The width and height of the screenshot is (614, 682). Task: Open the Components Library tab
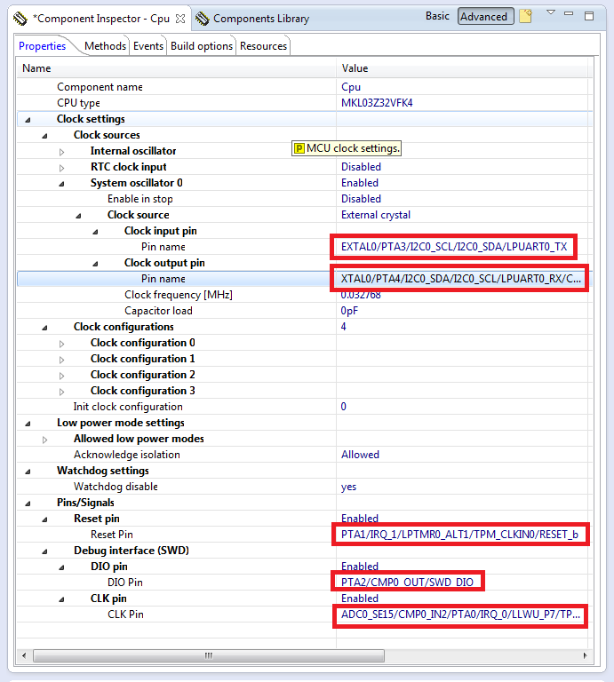pos(261,19)
